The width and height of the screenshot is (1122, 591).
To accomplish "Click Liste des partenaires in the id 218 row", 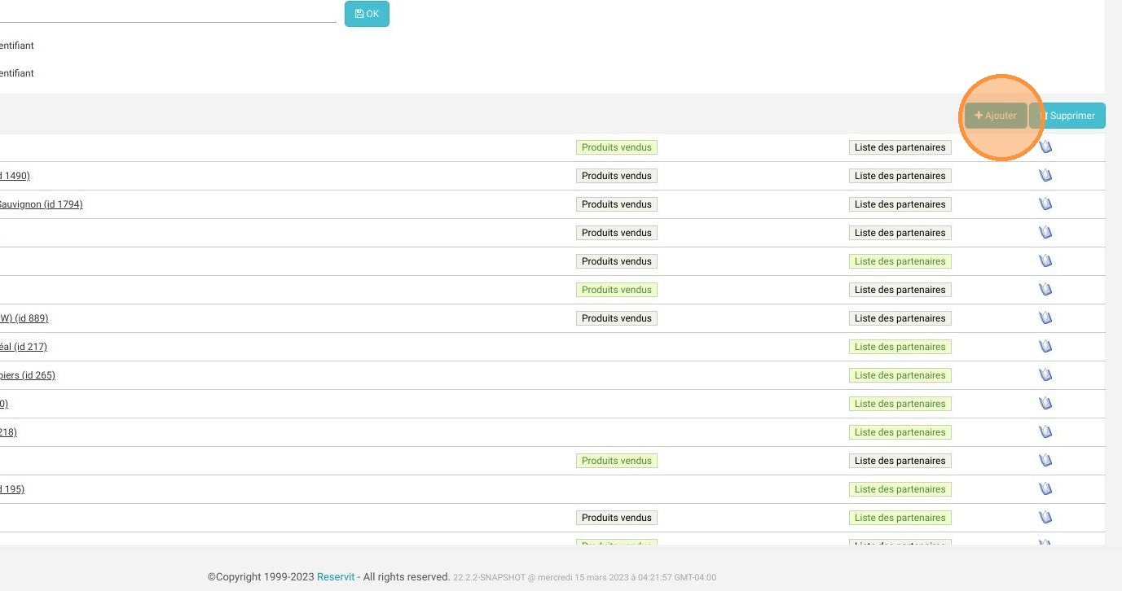I will [900, 432].
